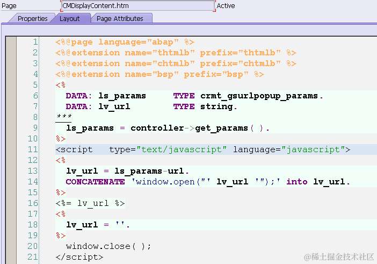Select the Layout tab
This screenshot has width=377, height=264.
coord(69,18)
